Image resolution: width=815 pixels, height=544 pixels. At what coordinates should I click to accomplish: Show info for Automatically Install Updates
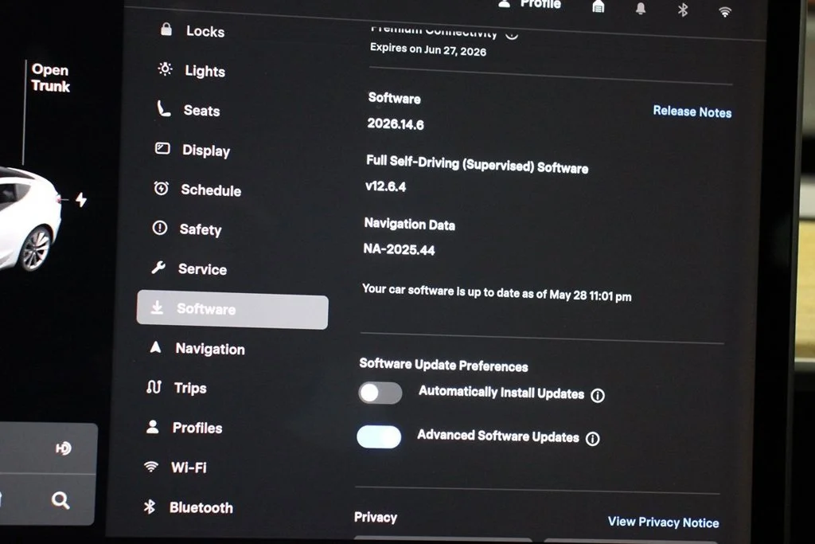[x=598, y=395]
